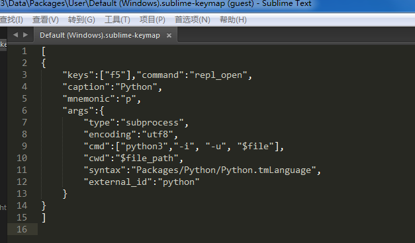This screenshot has width=415, height=243.
Task: Click the "subprocess" type value
Action: click(x=152, y=123)
